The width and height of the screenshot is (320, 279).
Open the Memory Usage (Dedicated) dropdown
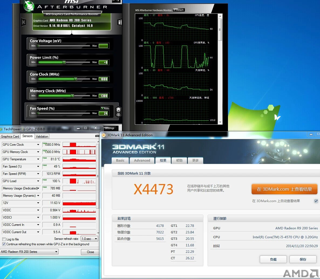point(38,188)
